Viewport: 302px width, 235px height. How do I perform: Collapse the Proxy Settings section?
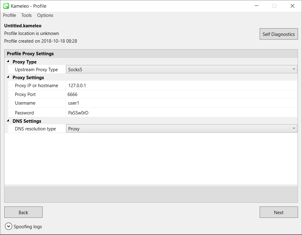(8, 77)
